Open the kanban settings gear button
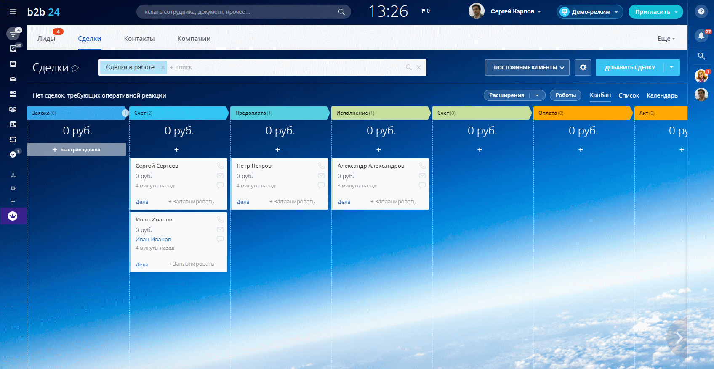 point(583,67)
